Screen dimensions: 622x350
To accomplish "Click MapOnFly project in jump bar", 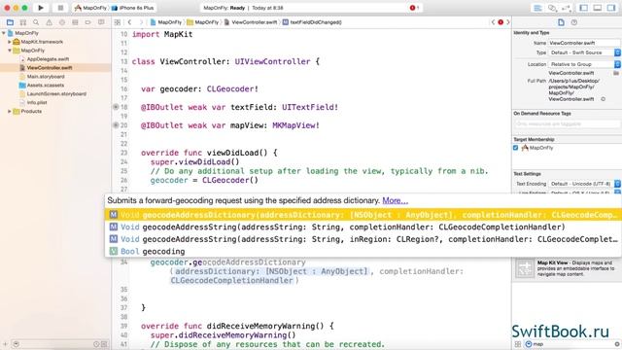I will click(x=166, y=22).
